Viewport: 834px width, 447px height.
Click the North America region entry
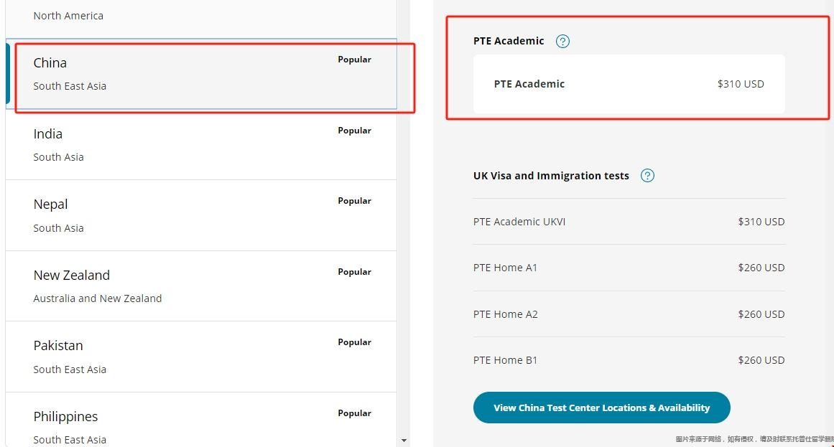68,15
